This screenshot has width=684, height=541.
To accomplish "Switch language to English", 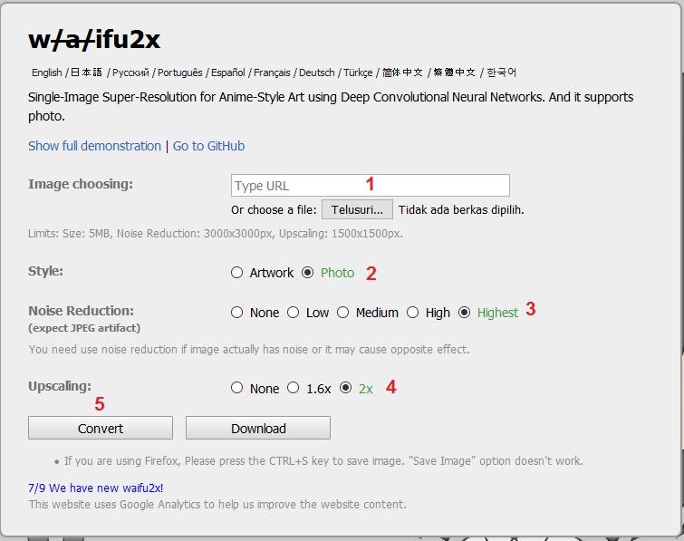I will click(x=47, y=72).
